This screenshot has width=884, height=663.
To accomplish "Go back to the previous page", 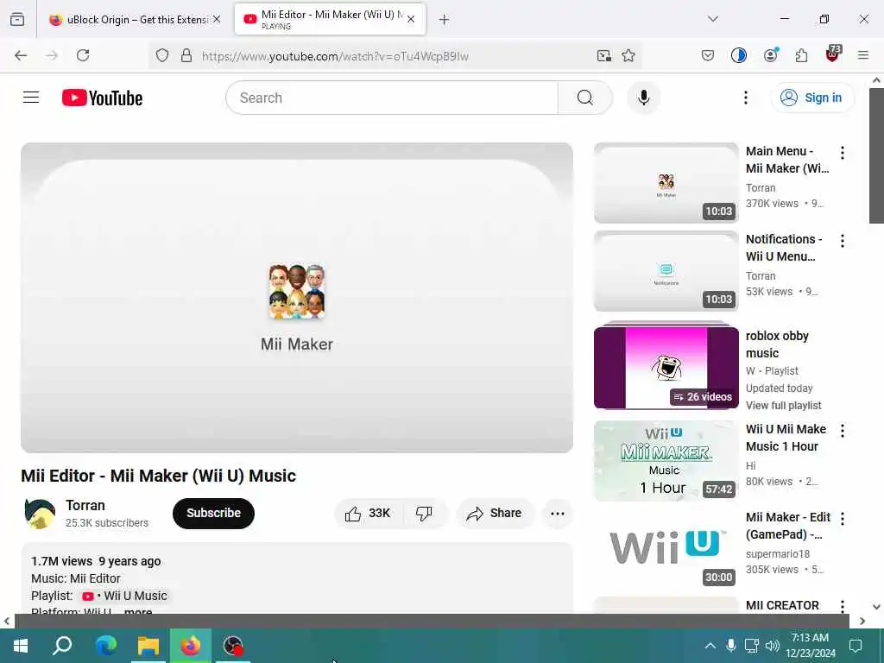I will (21, 55).
